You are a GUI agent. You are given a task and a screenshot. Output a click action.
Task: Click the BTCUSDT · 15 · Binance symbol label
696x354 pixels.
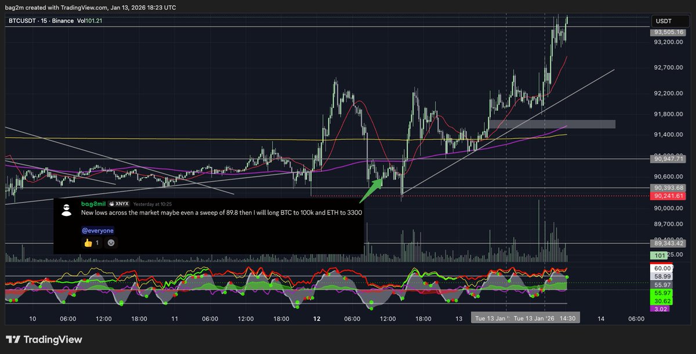(x=42, y=21)
